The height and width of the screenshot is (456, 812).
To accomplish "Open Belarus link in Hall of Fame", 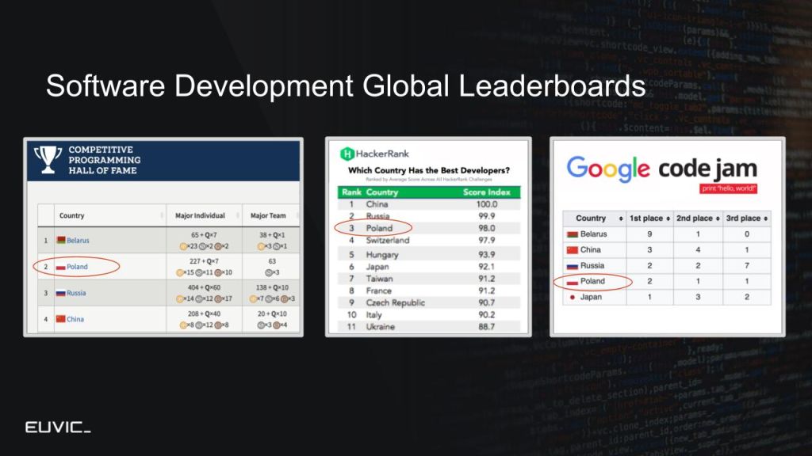I will click(x=78, y=241).
